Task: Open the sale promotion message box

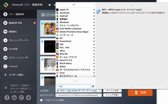Action: click(18, 88)
